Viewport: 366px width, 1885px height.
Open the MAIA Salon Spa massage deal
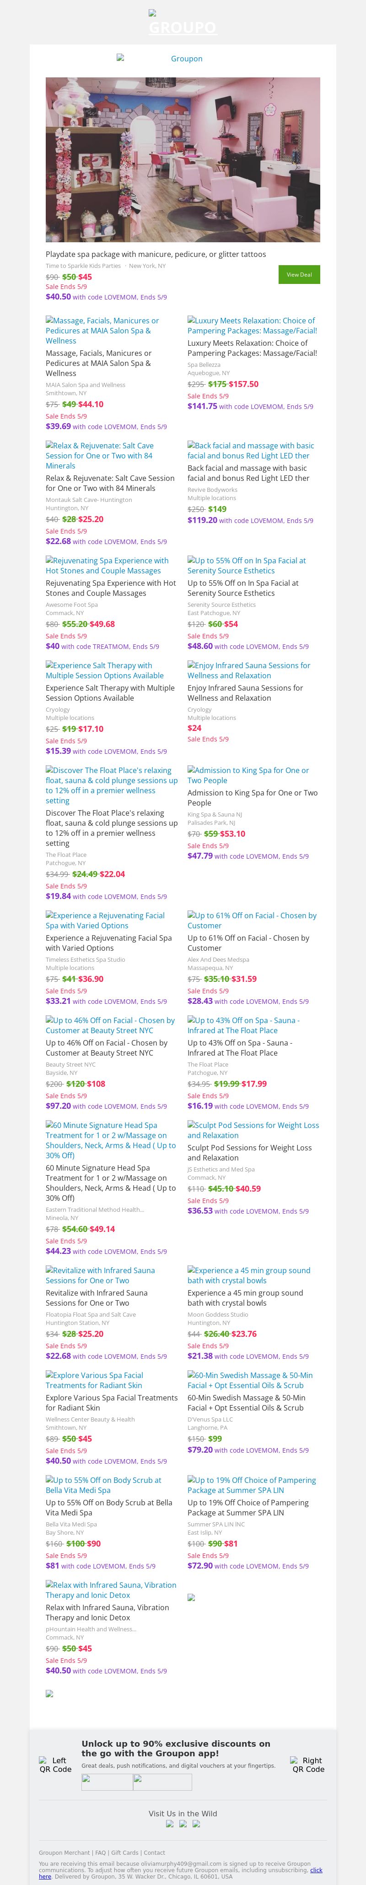[102, 330]
